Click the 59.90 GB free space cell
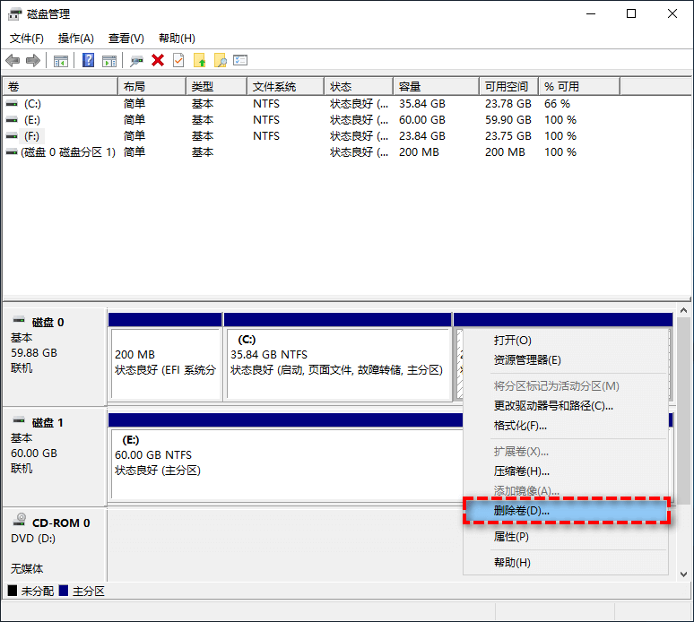This screenshot has height=622, width=694. (x=508, y=120)
